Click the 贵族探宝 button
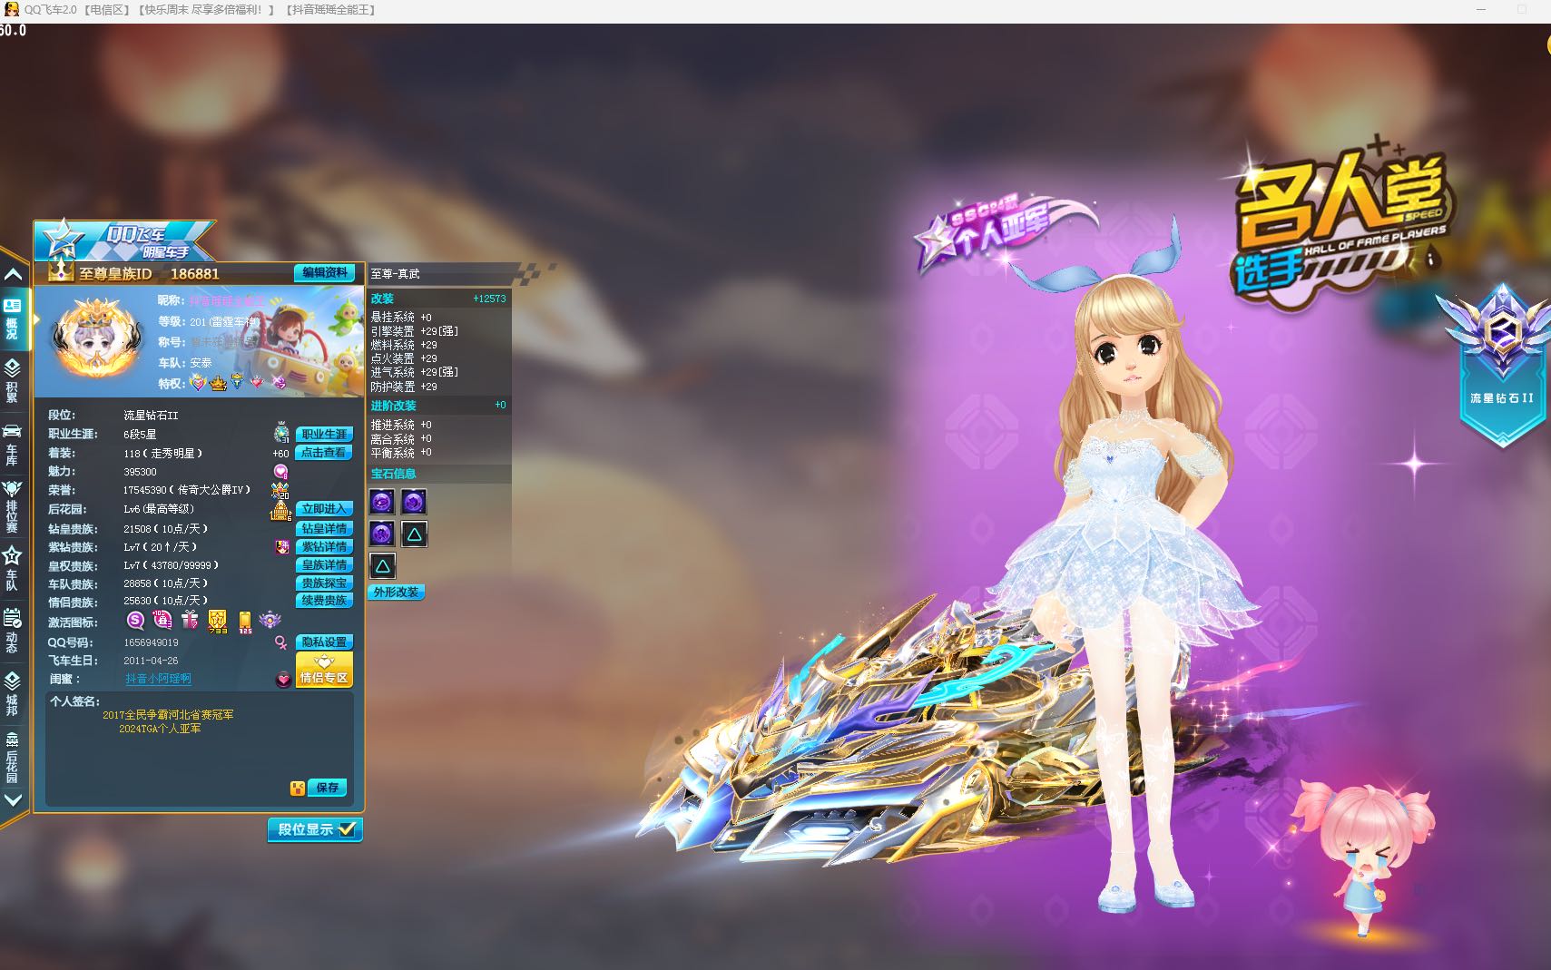This screenshot has width=1551, height=970. [x=324, y=583]
